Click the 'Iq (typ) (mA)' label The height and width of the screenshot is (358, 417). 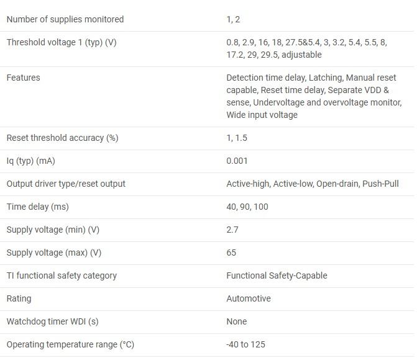tap(30, 161)
